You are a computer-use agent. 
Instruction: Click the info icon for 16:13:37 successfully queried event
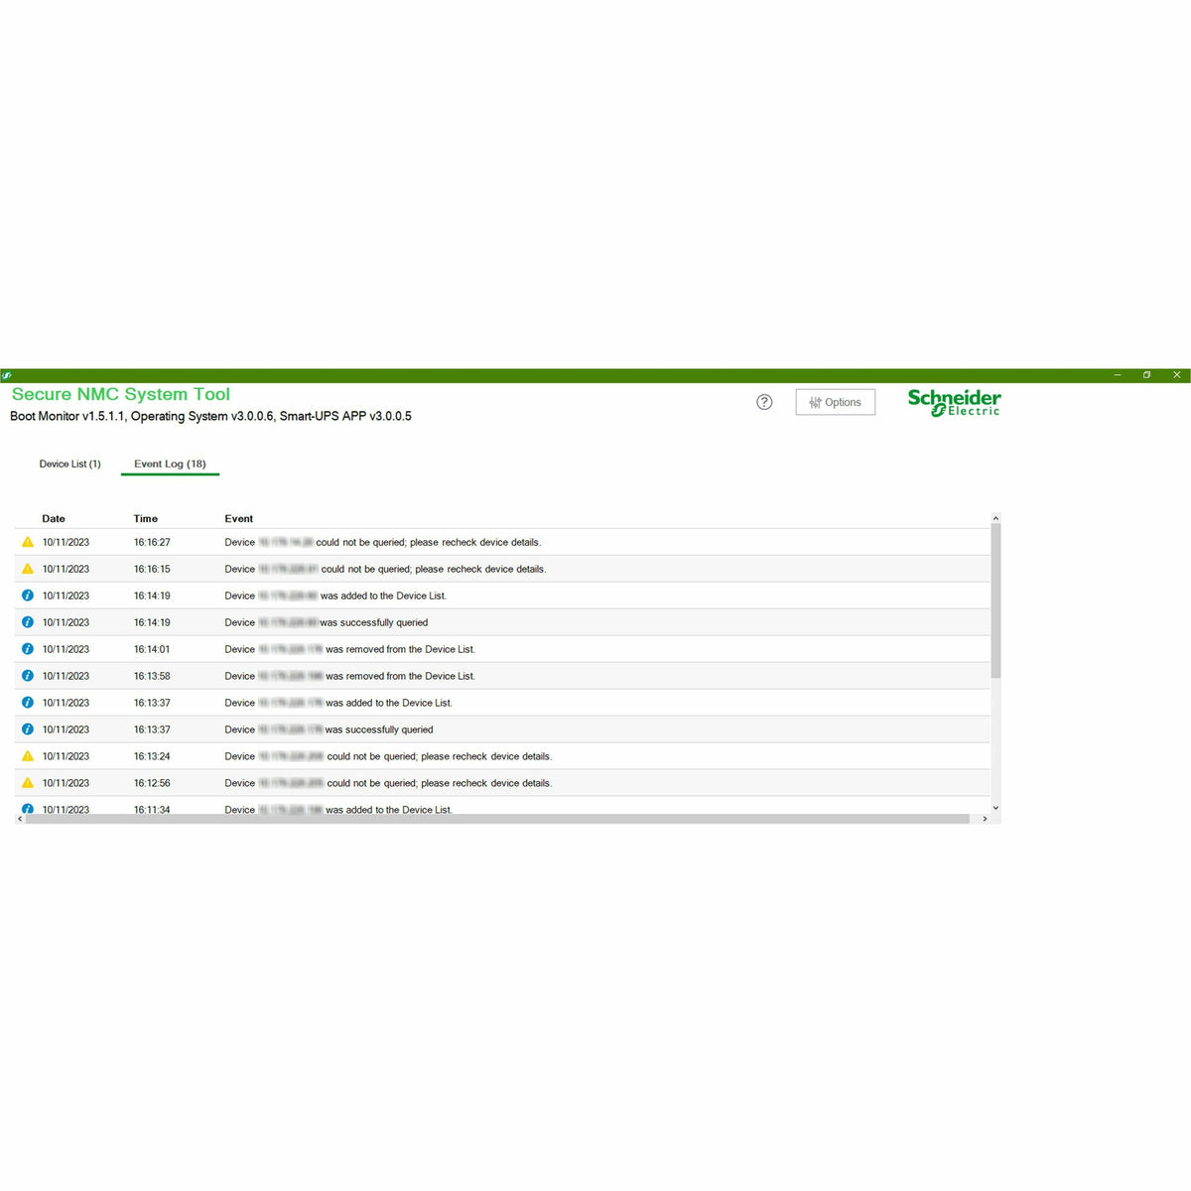[x=28, y=729]
